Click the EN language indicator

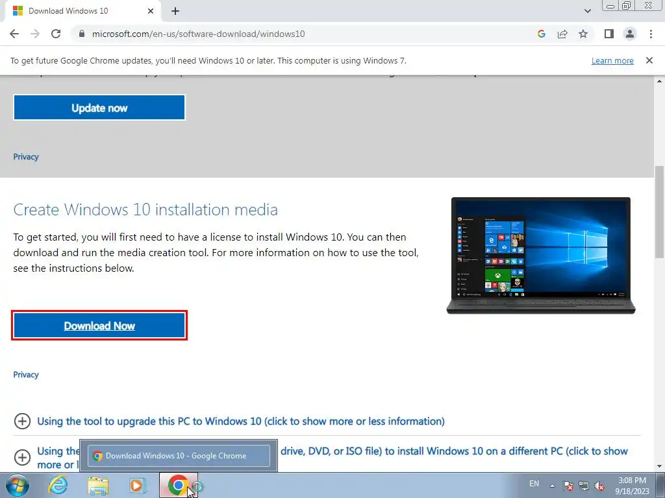coord(534,484)
